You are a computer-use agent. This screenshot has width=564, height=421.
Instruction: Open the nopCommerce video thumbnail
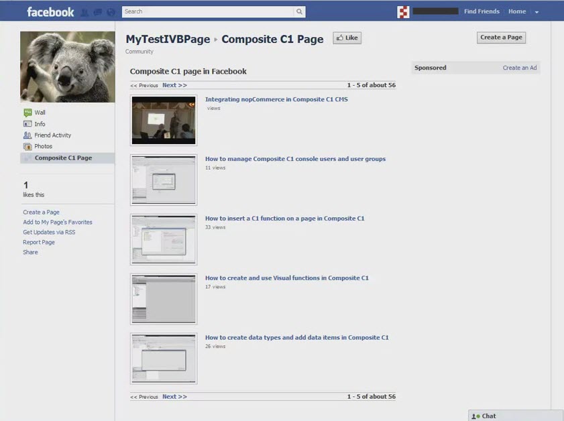(x=164, y=120)
